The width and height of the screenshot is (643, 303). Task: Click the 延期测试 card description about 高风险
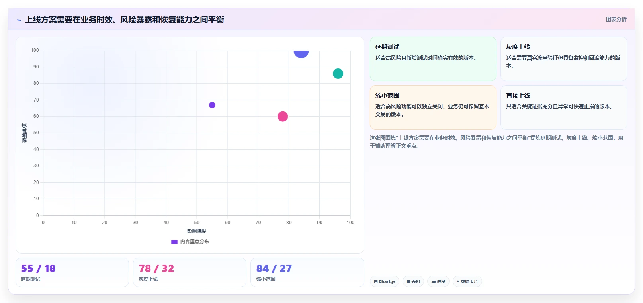click(426, 58)
